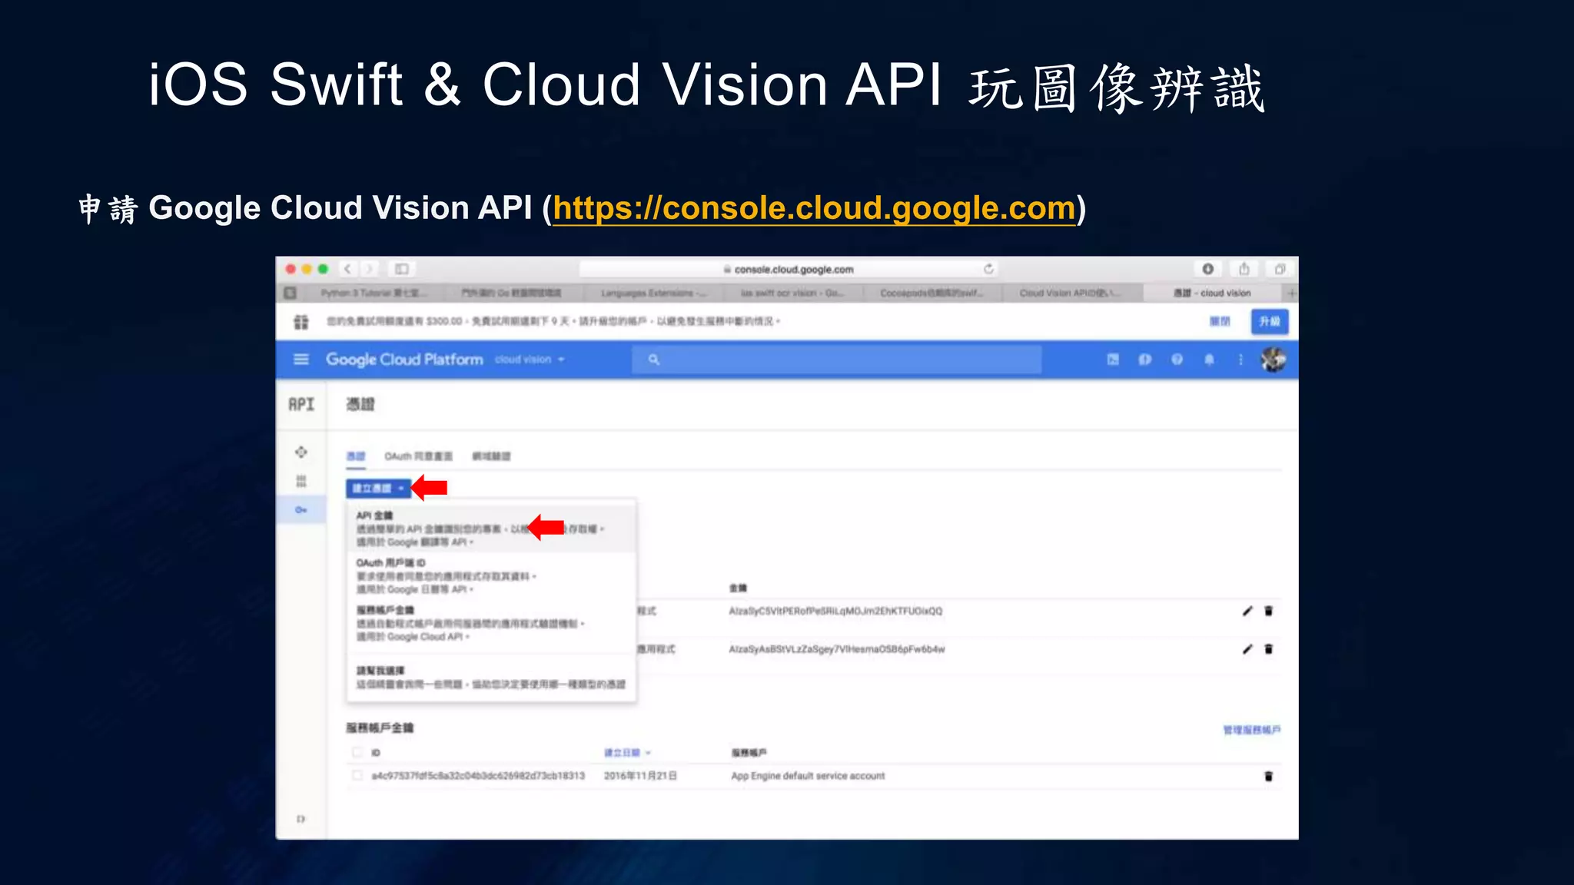Open the manage service accounts link
This screenshot has width=1574, height=885.
[1252, 730]
